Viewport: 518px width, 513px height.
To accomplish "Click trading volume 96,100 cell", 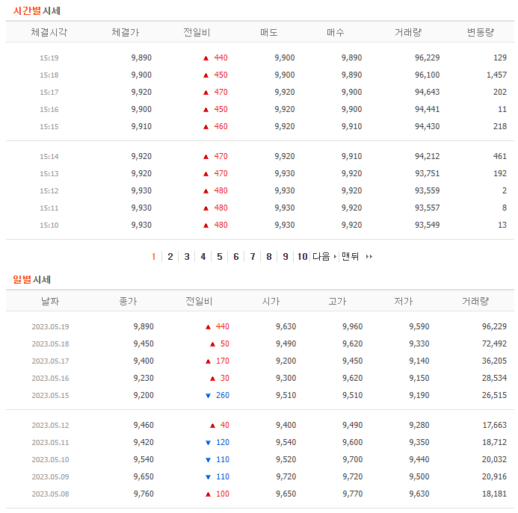I will (427, 75).
